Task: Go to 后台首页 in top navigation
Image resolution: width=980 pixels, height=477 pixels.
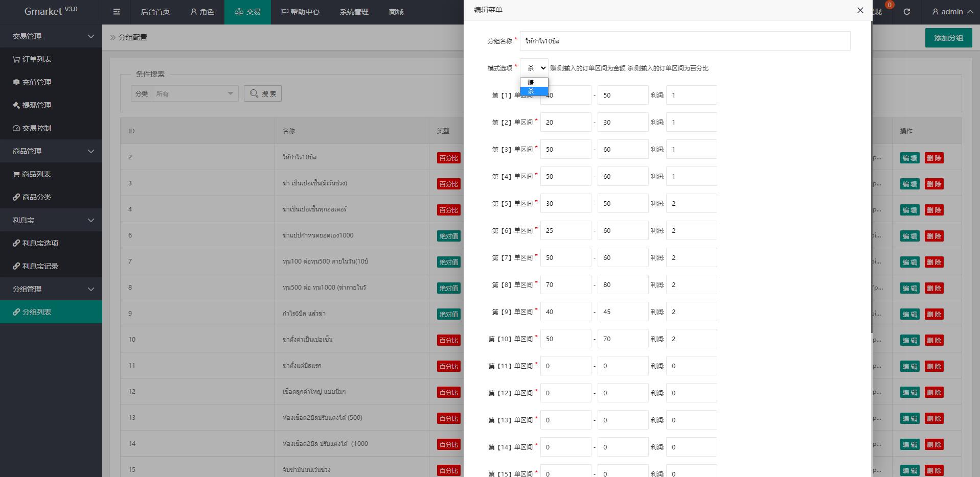Action: [155, 12]
